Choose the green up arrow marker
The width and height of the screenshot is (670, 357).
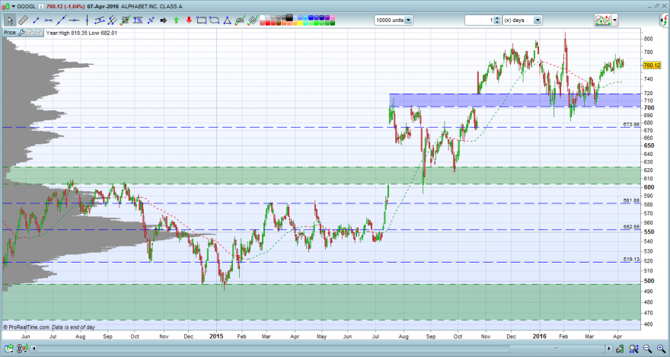(176, 20)
